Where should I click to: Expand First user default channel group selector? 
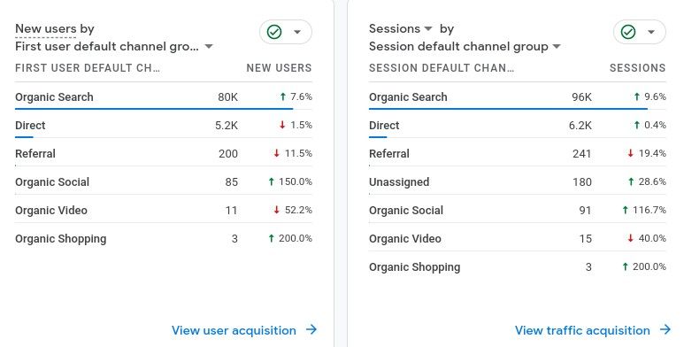point(114,46)
